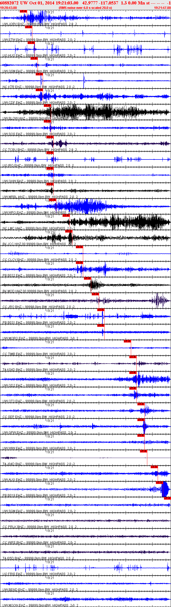The width and height of the screenshot is (171, 607).
Task: Click the event ID 60882072 in the header
Action: [x=9, y=3]
